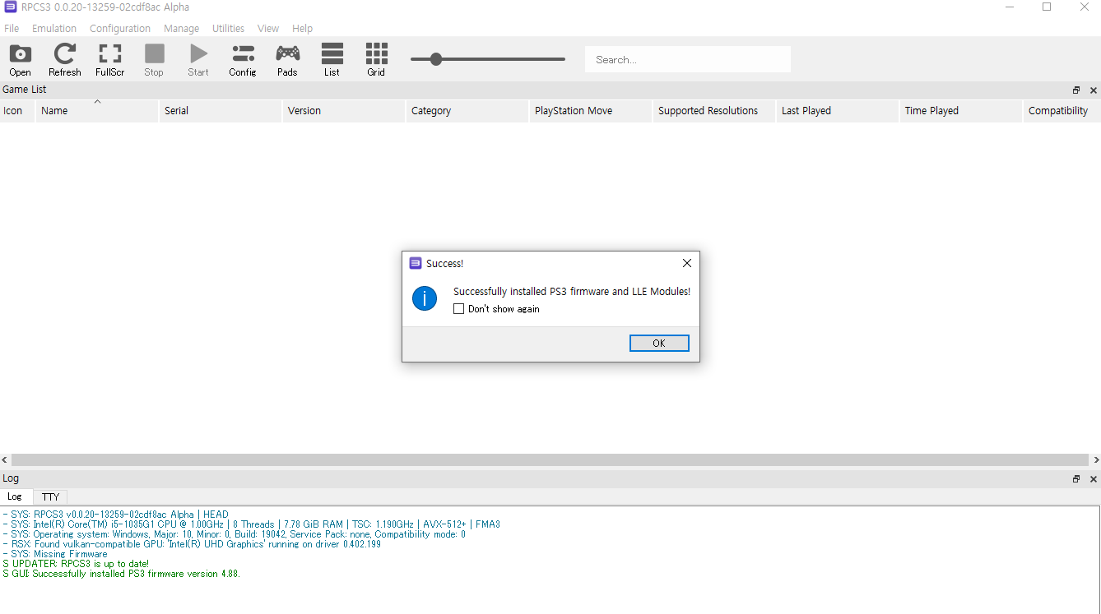Float the Game List panel
The height and width of the screenshot is (614, 1101).
click(x=1075, y=90)
